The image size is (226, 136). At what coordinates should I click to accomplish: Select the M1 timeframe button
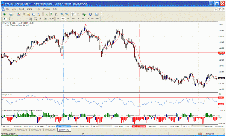pos(58,19)
